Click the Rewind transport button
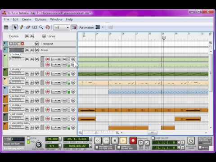 click(98, 141)
